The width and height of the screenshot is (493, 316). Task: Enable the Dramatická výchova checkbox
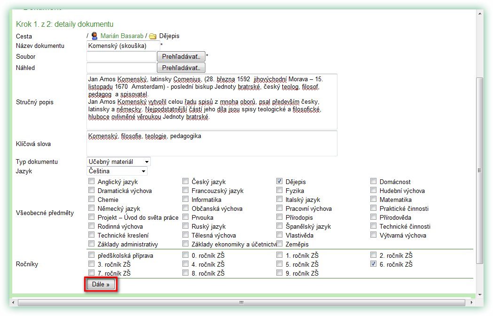coord(91,190)
